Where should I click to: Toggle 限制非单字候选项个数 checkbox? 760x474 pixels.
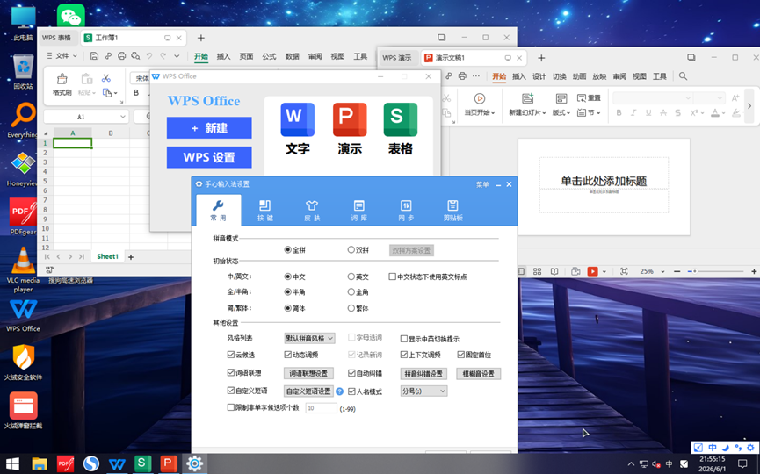(231, 407)
